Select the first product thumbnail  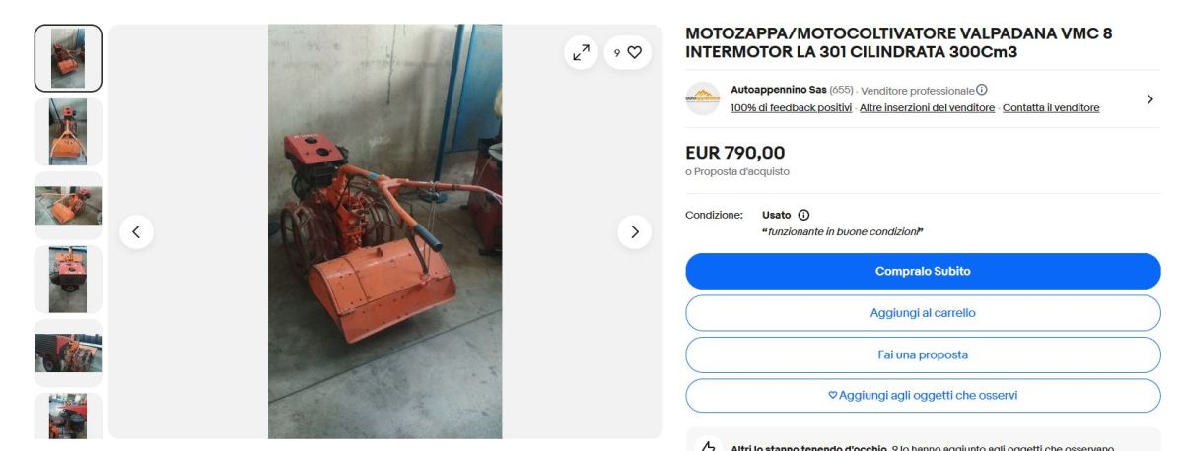point(68,58)
